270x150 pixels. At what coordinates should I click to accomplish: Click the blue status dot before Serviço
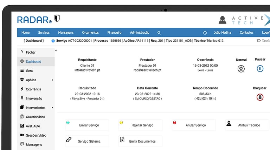point(53,41)
